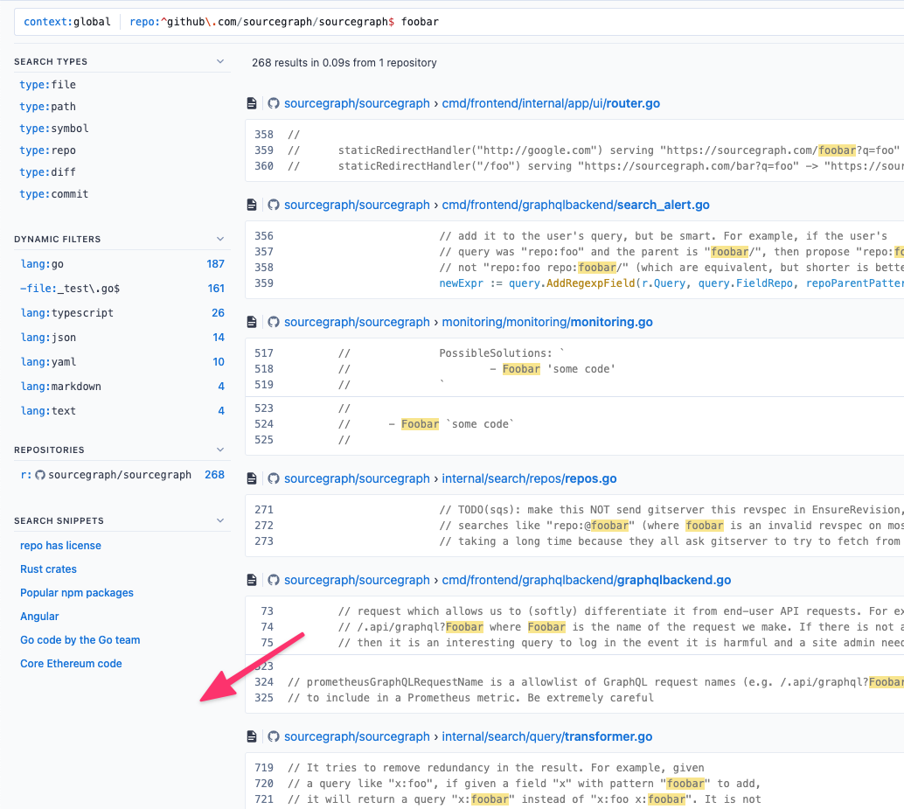
Task: Apply the type:path search filter
Action: (48, 107)
